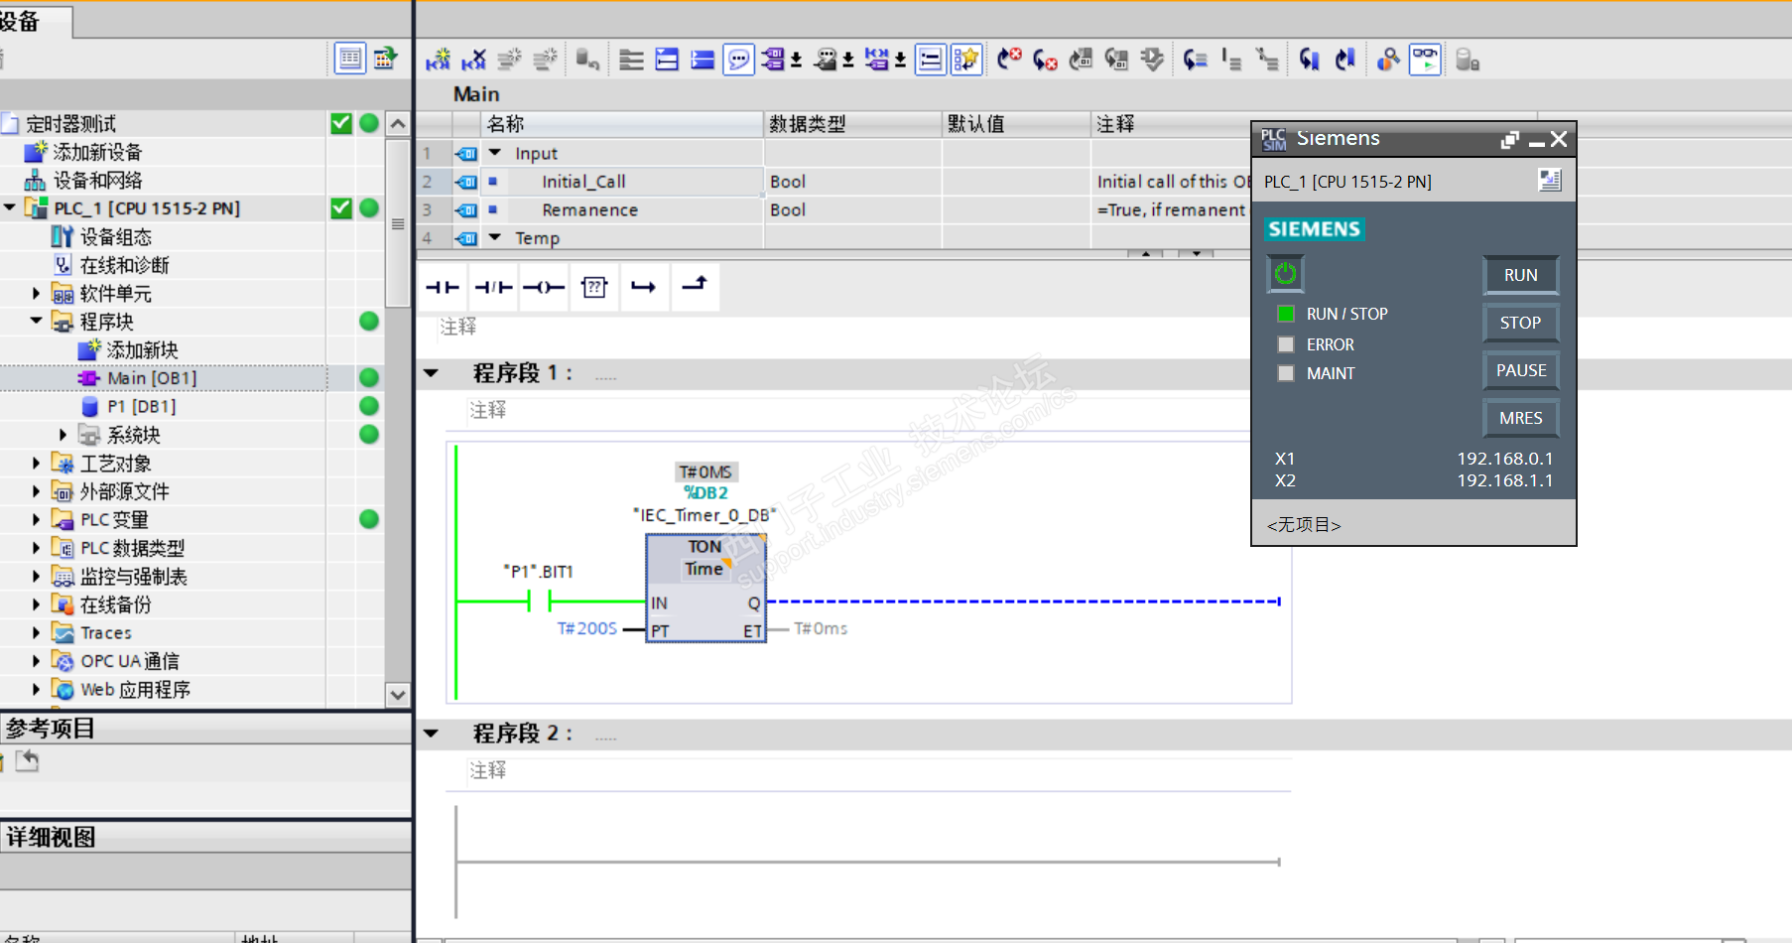This screenshot has width=1792, height=943.
Task: Click the green check next to 定时器测试
Action: (341, 123)
